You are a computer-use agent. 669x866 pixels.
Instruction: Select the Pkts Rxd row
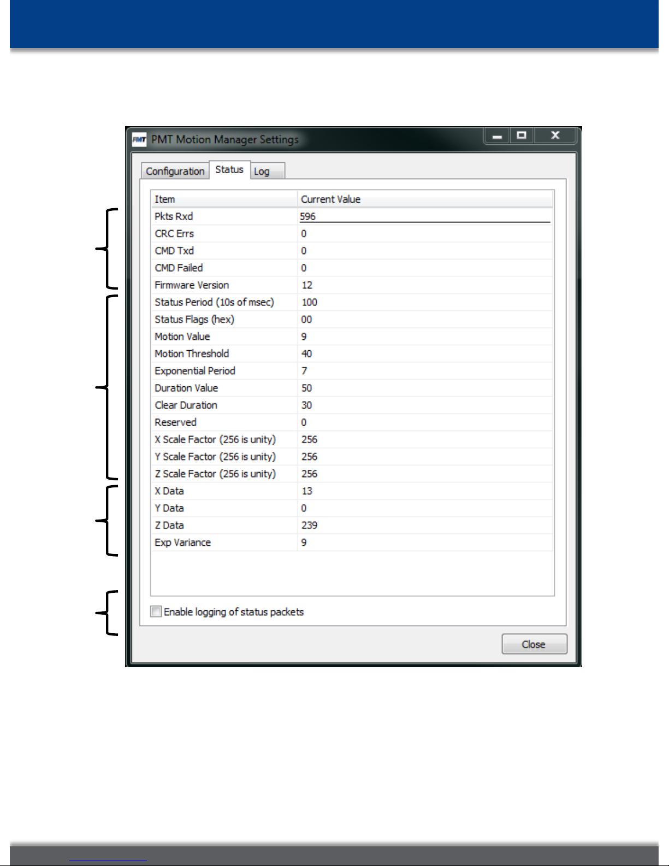point(352,216)
